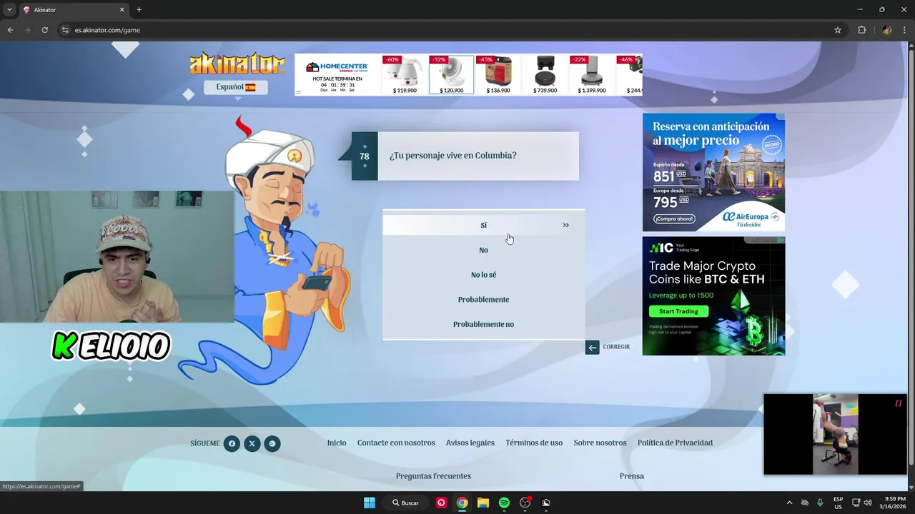Answer 'Sí' to Akinator's question

click(x=483, y=225)
